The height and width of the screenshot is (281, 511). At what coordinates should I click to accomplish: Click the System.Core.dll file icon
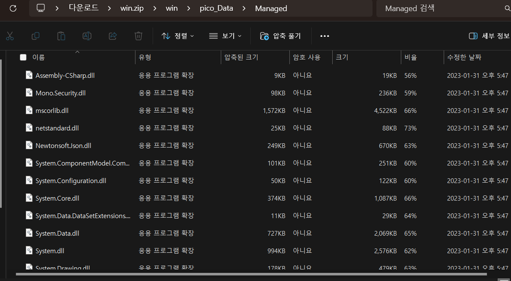[x=29, y=198]
